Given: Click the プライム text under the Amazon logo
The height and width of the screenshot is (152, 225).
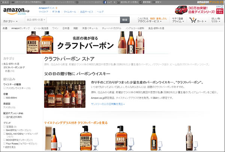Looking at the screenshot, I should tap(22, 13).
